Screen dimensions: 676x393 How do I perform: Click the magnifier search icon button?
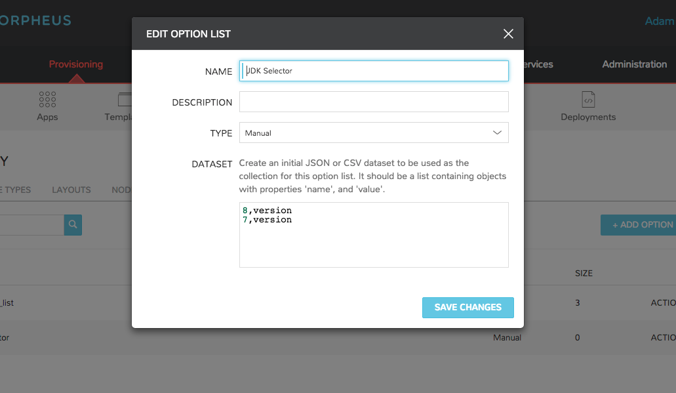73,225
